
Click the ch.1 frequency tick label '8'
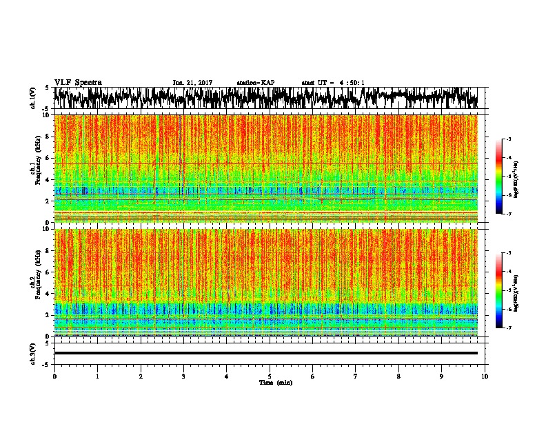[49, 137]
